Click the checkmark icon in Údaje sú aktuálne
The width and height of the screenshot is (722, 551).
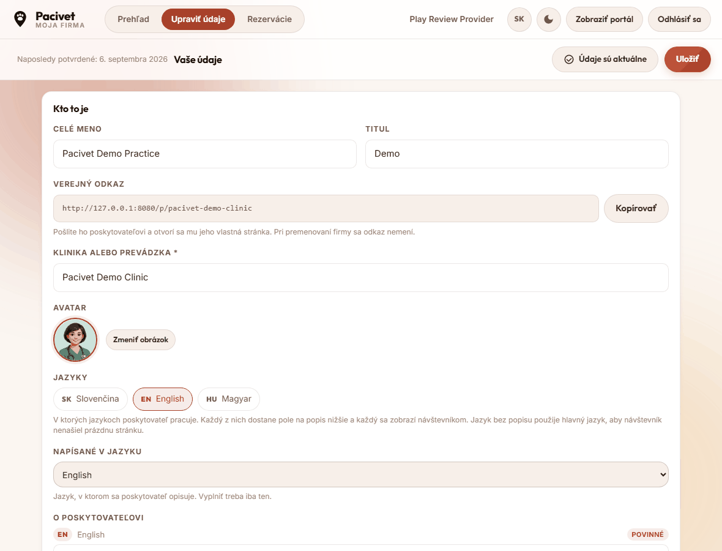click(569, 59)
